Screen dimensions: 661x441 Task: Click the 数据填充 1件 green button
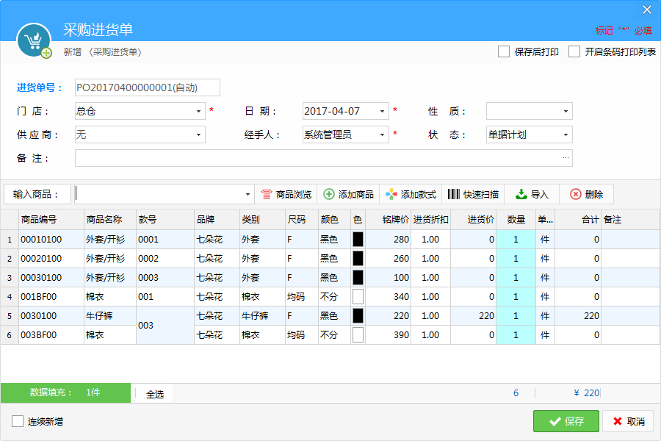click(66, 393)
